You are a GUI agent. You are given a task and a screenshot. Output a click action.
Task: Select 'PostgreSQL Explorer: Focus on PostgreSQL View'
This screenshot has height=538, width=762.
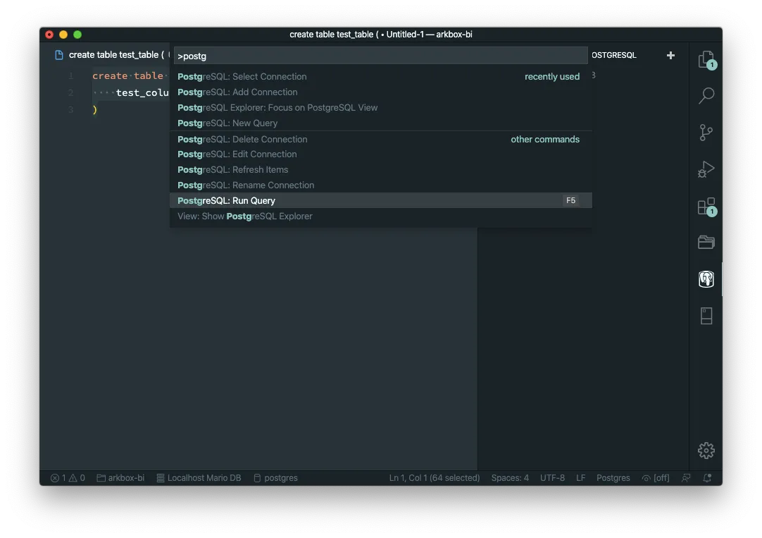pos(380,107)
